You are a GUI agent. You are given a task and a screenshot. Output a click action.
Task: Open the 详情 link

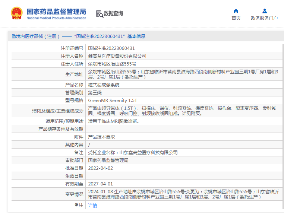click(x=92, y=206)
